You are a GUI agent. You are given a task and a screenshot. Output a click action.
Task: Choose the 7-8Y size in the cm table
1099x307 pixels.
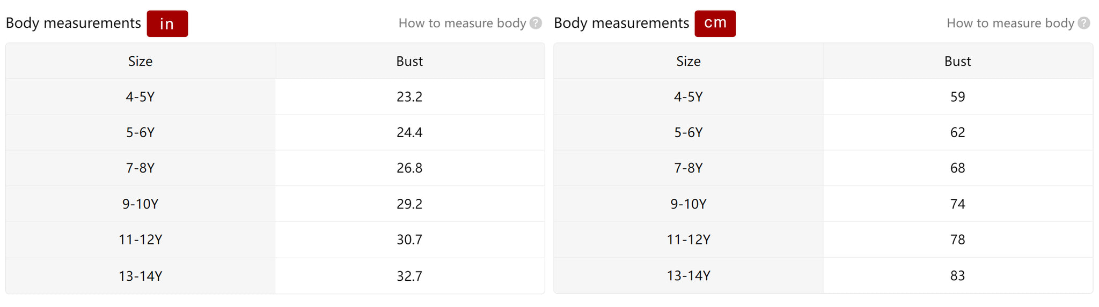point(688,168)
